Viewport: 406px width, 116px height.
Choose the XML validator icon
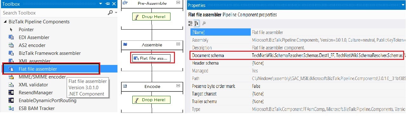click(11, 85)
